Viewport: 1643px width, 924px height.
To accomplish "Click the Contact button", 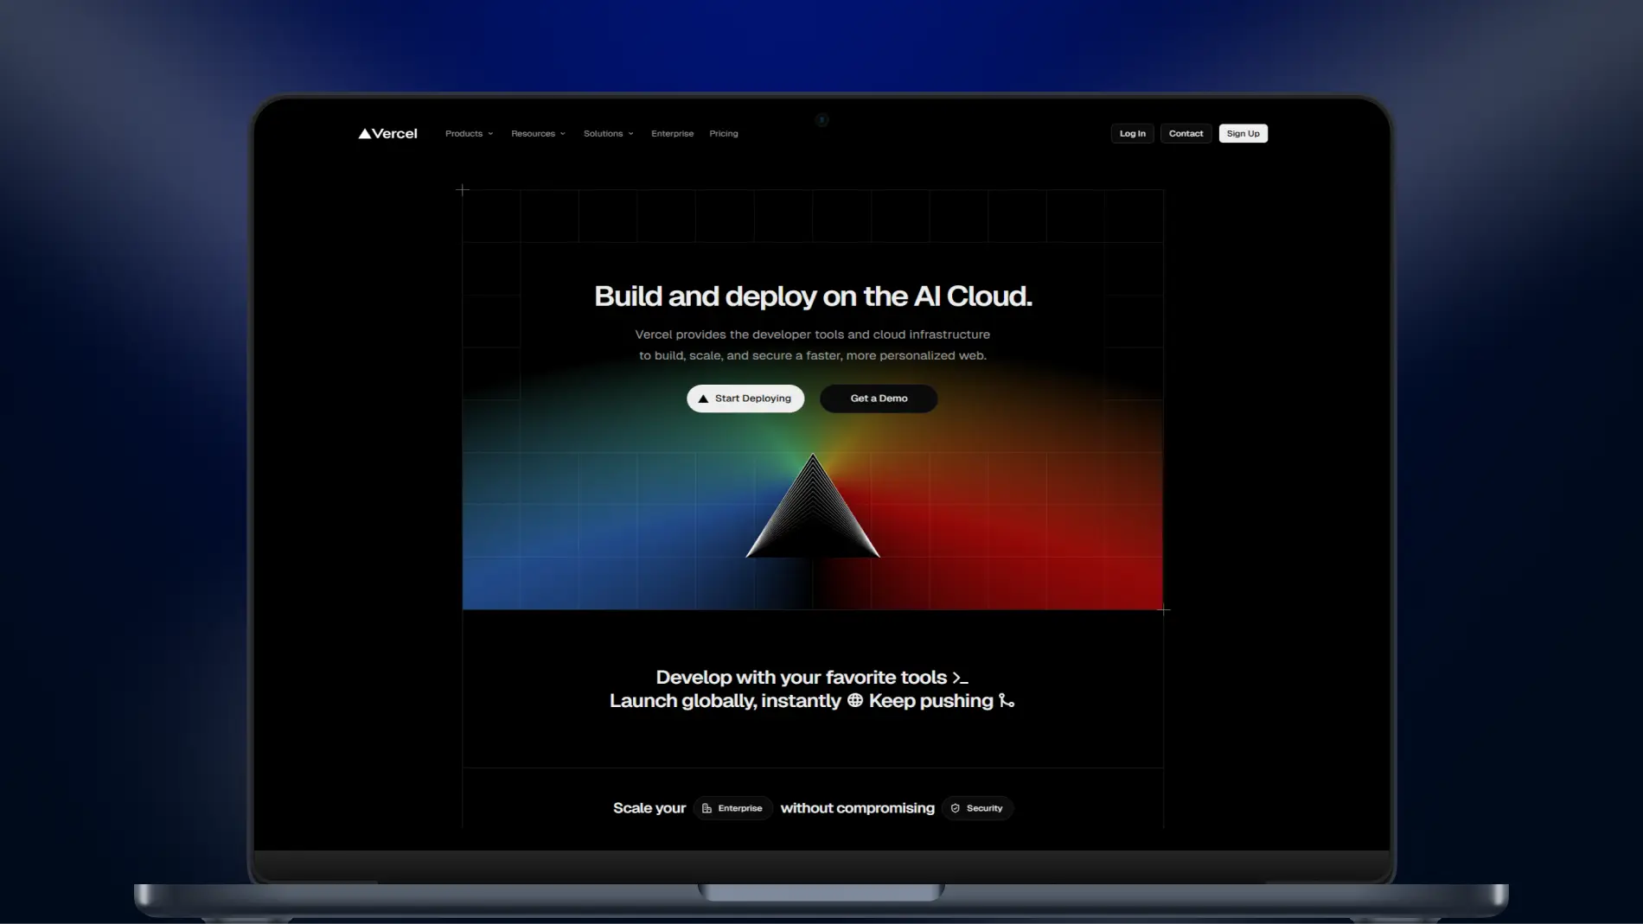I will pyautogui.click(x=1186, y=134).
